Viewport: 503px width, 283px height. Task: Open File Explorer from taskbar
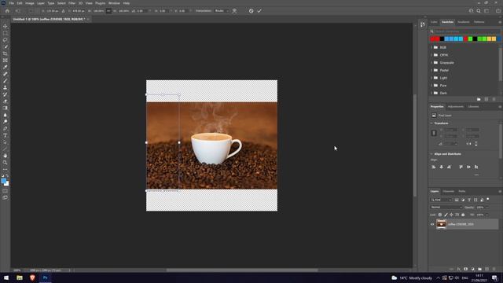20,277
